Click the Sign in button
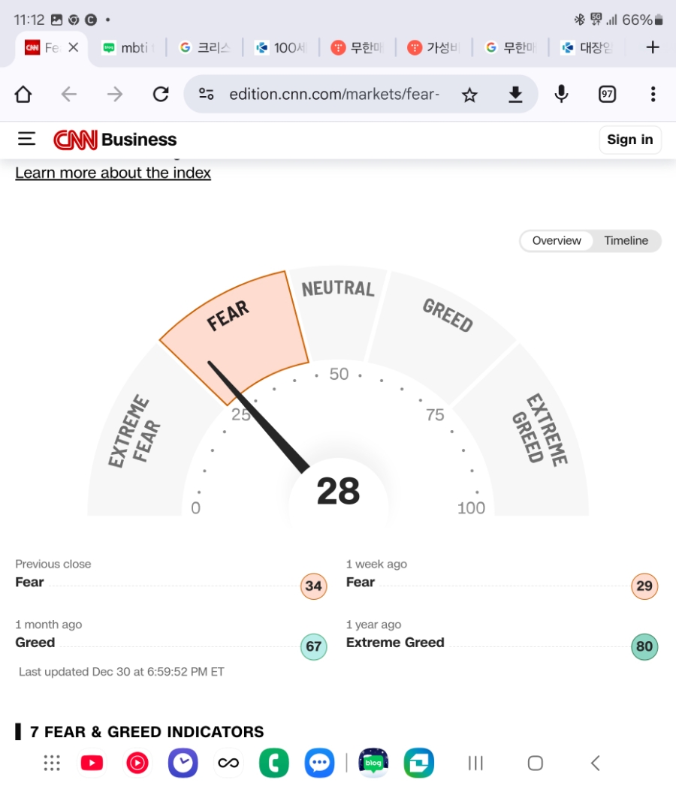This screenshot has width=676, height=786. pyautogui.click(x=630, y=140)
